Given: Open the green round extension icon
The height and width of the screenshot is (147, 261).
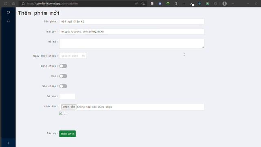Looking at the screenshot, I should (x=168, y=4).
